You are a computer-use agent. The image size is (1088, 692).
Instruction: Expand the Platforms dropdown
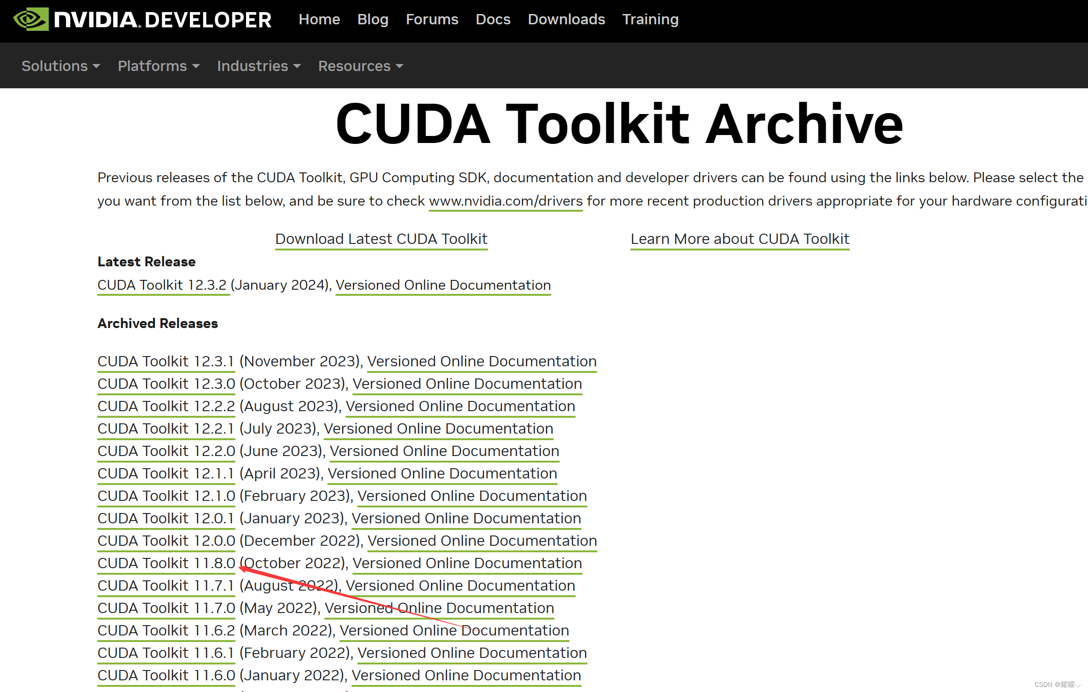159,66
